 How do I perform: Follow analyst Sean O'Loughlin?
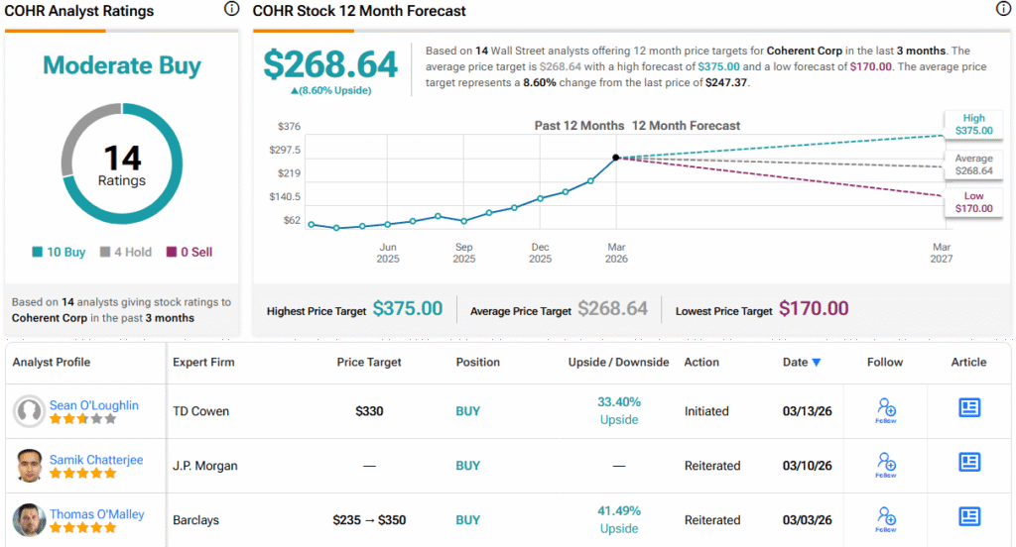coord(886,410)
